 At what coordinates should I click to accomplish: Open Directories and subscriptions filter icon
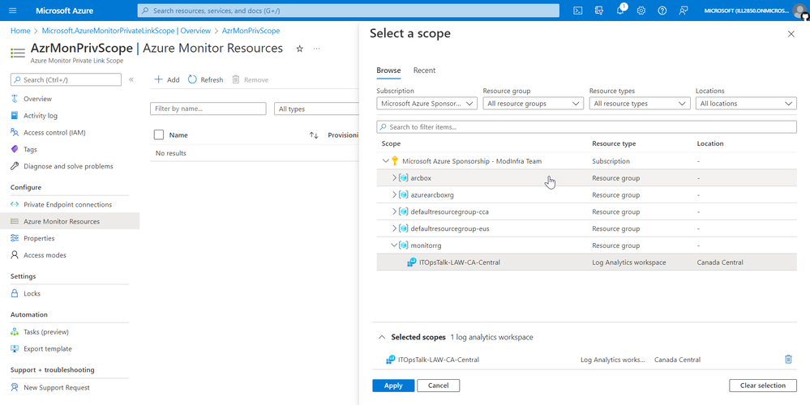[599, 11]
